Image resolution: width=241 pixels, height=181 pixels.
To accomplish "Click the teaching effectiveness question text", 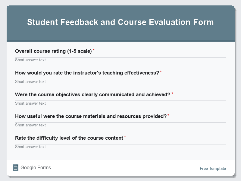I will click(87, 72).
